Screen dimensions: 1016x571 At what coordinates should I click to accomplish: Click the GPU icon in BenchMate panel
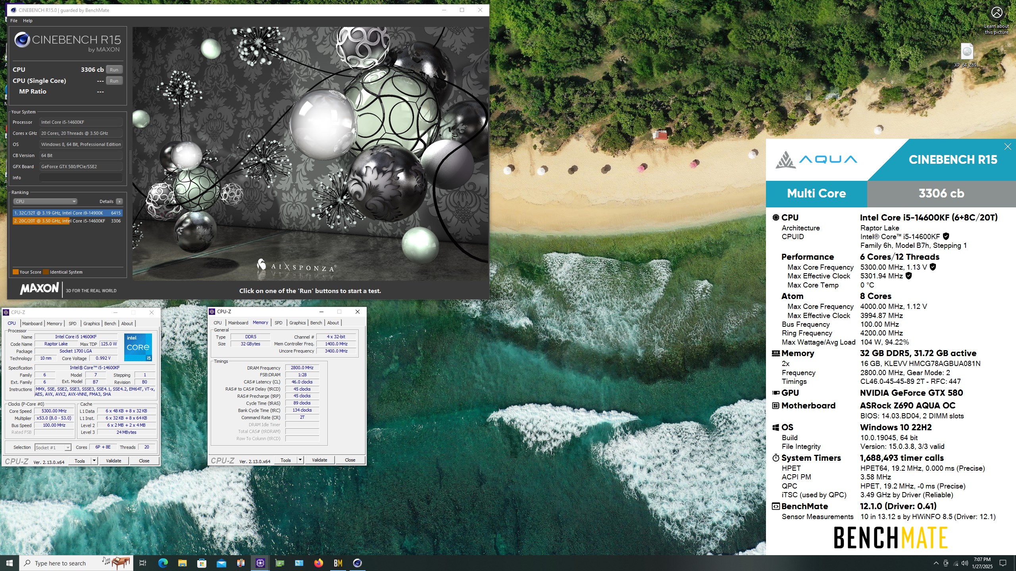[776, 393]
